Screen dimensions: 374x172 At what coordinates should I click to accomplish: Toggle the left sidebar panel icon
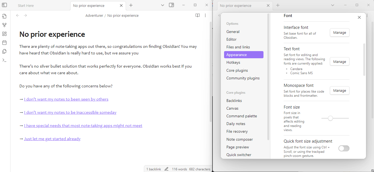[4, 5]
